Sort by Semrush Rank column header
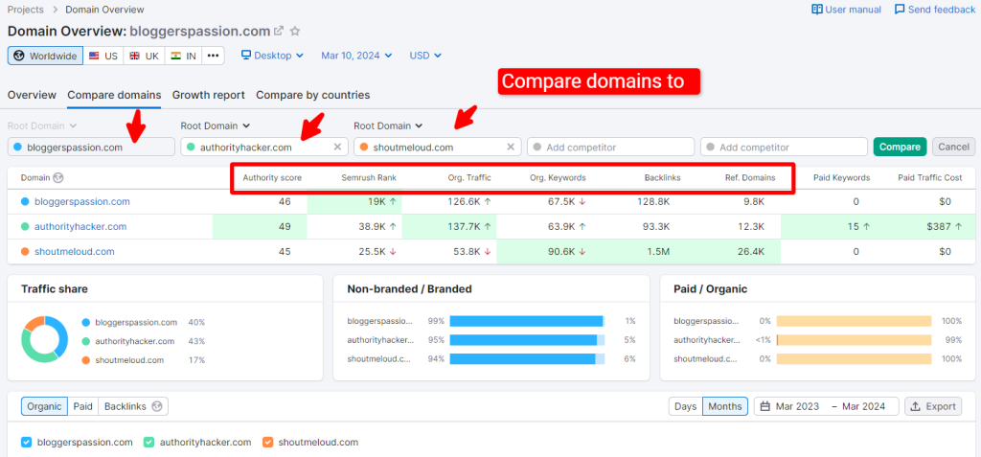Screen dimensions: 981x457 pos(369,178)
